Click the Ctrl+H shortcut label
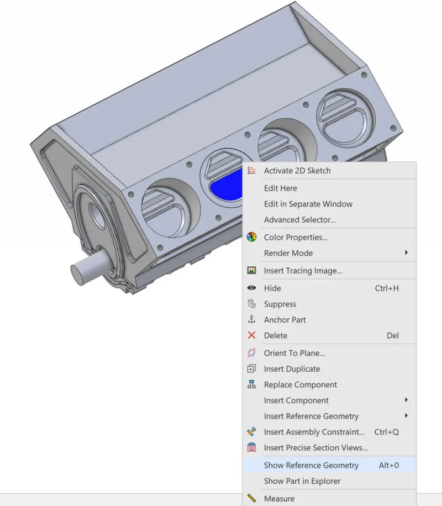Screen dimensions: 442x506 (x=386, y=288)
